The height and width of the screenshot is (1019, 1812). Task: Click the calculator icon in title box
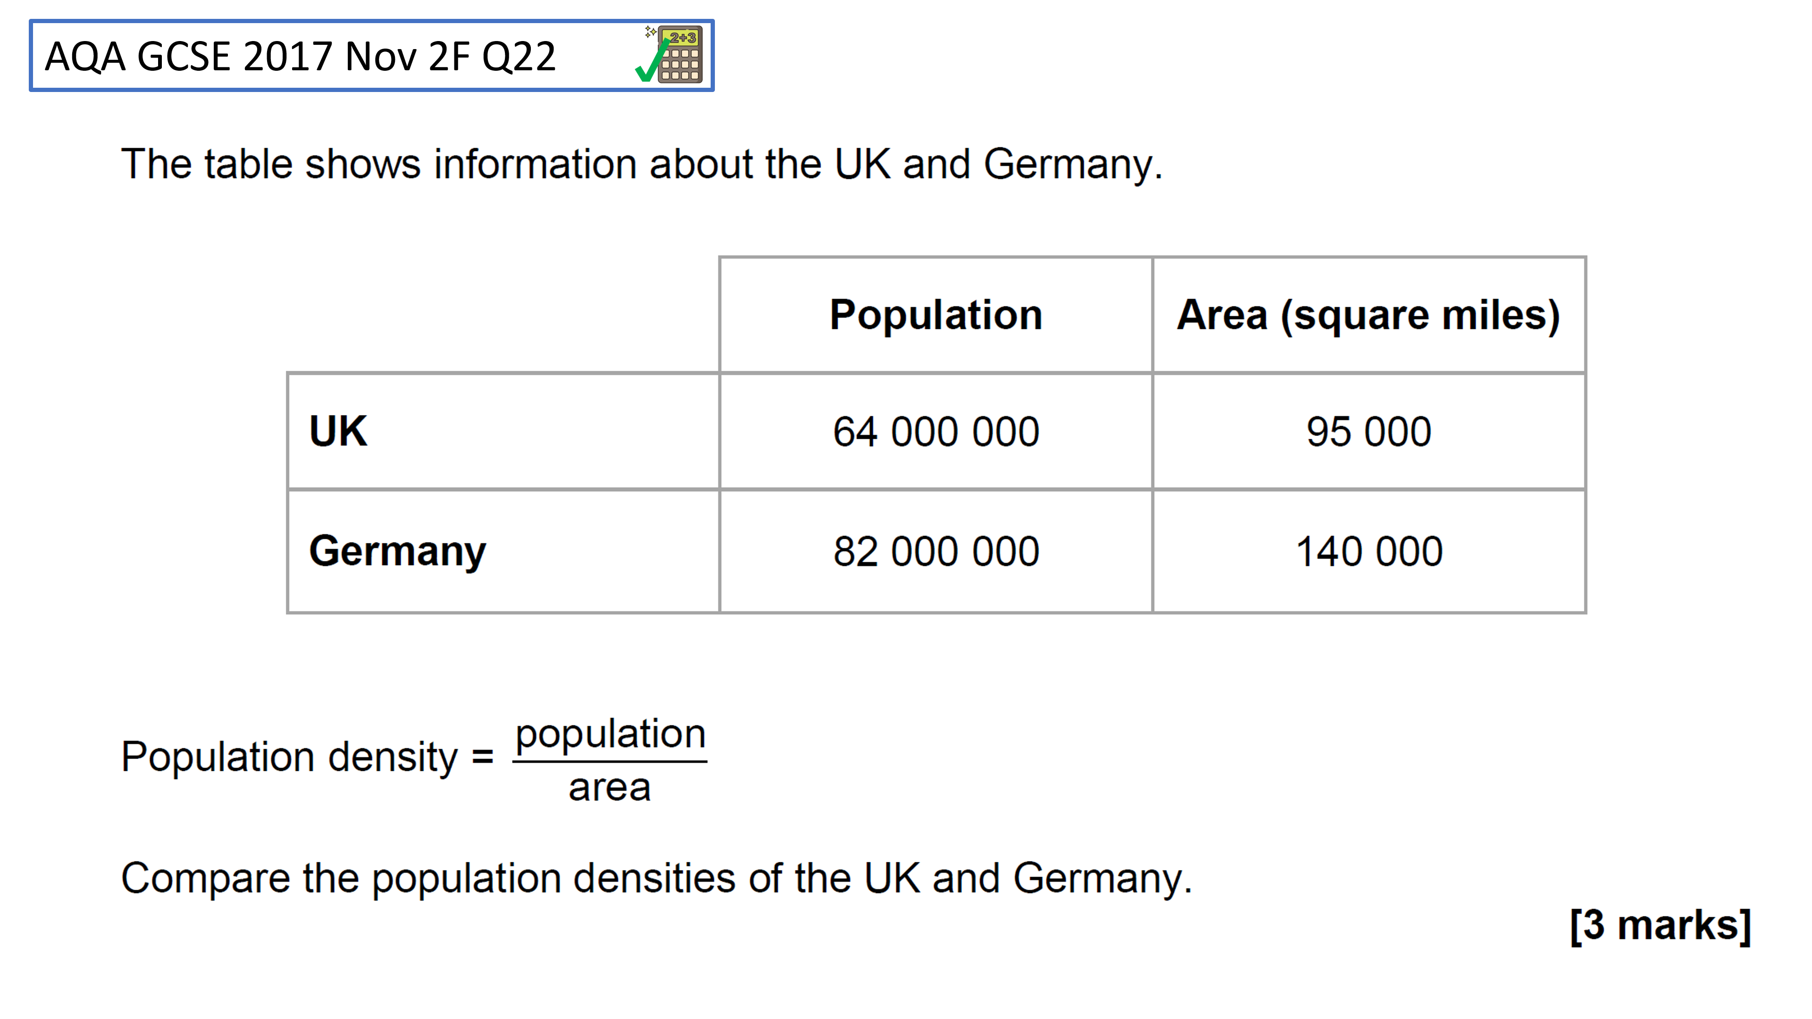(x=680, y=56)
